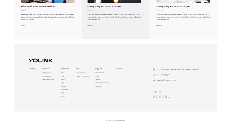
Task: Open the Contact footer heading
Action: click(x=119, y=69)
